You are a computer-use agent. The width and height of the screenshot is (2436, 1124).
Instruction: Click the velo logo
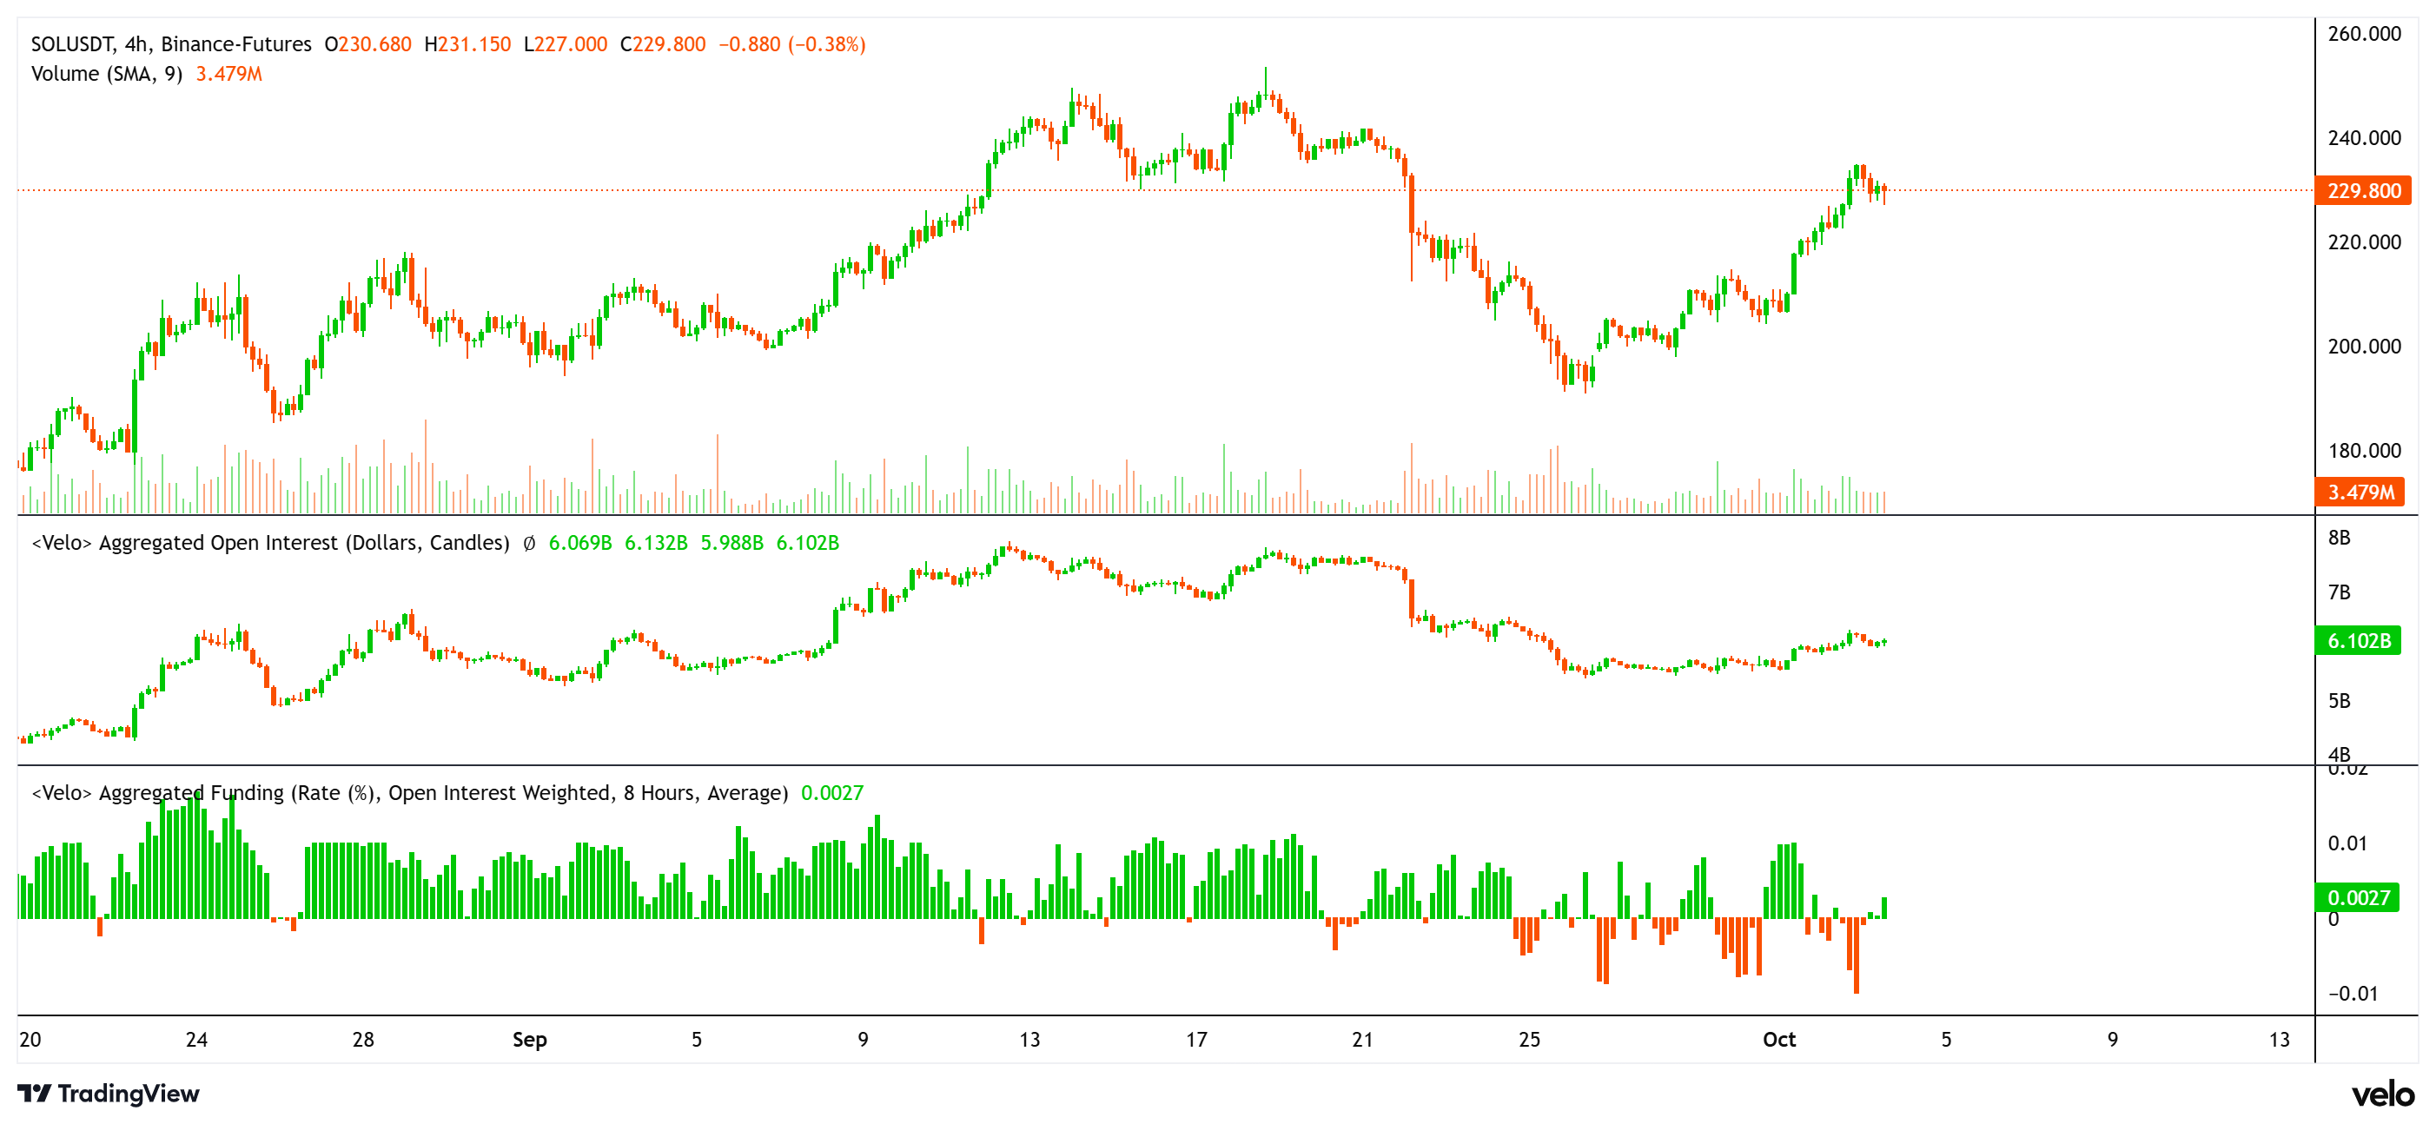pos(2386,1094)
